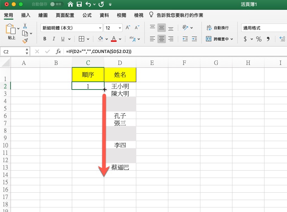Expand the font color dropdown arrow
Screen dimensions: 287x212
(120, 39)
